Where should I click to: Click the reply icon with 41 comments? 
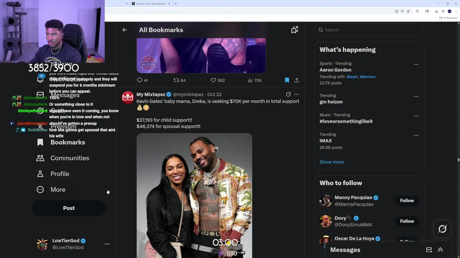coord(140,80)
